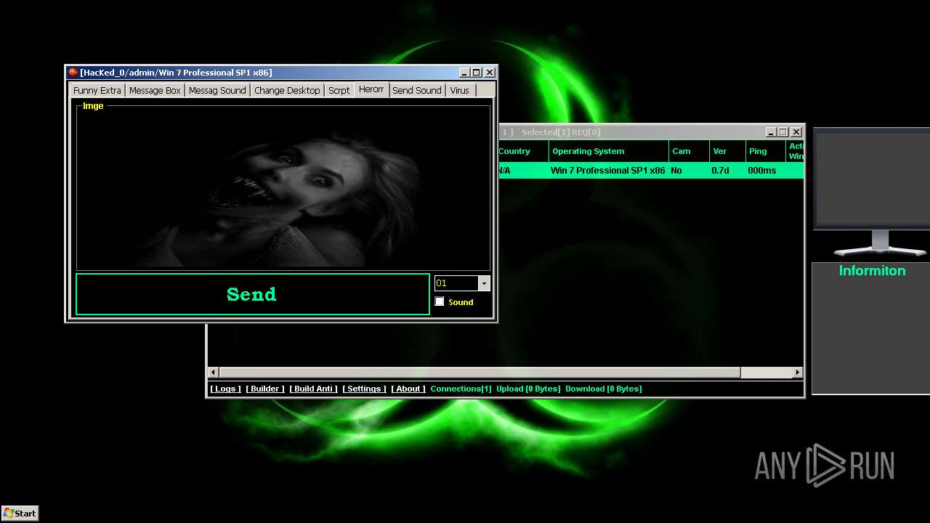The width and height of the screenshot is (930, 523).
Task: Click the Cam value No cell
Action: [676, 171]
